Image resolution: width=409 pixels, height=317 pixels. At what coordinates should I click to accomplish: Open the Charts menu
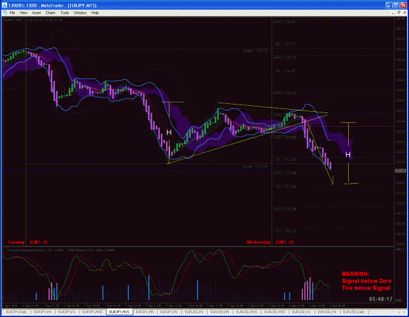50,12
